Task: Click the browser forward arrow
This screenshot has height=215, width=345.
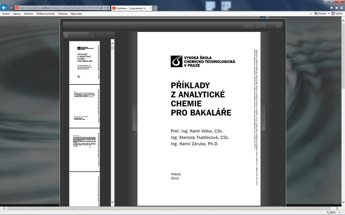Action: point(11,8)
